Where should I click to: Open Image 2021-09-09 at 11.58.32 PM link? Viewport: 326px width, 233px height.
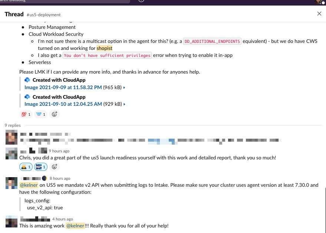[63, 88]
